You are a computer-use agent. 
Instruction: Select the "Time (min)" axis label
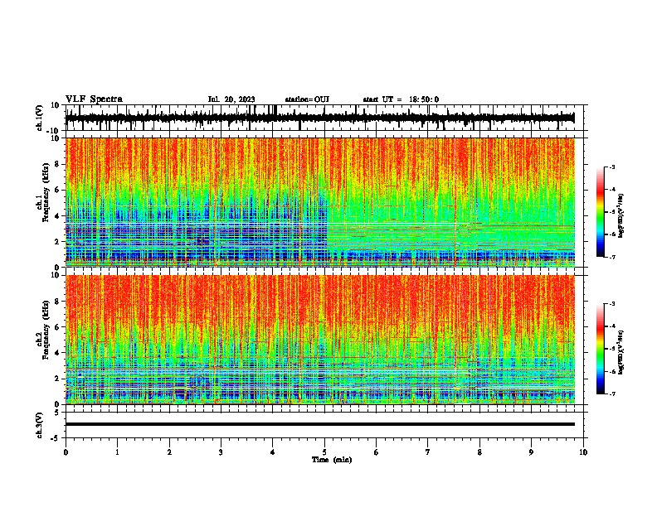tap(332, 460)
